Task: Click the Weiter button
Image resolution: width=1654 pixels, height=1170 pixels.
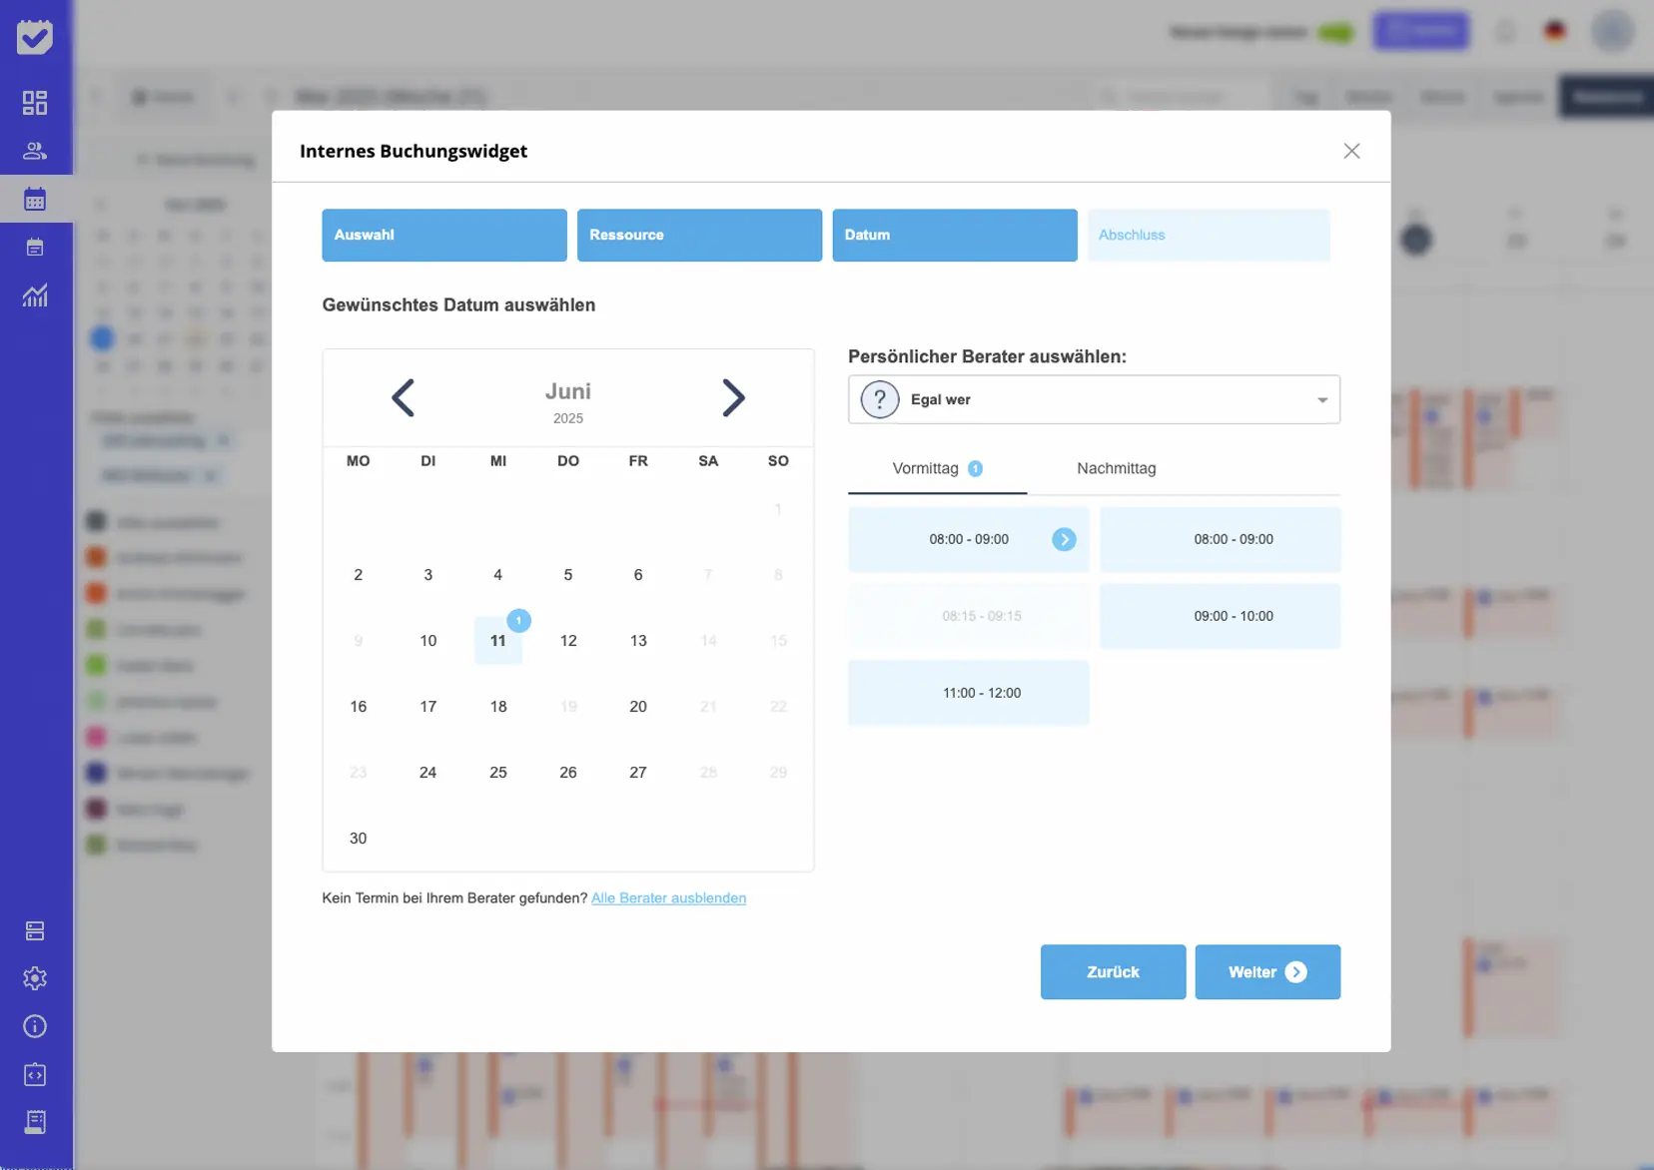Action: pyautogui.click(x=1266, y=972)
